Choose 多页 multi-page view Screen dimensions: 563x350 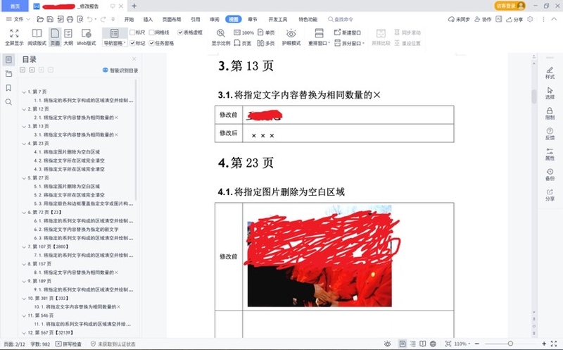[266, 43]
